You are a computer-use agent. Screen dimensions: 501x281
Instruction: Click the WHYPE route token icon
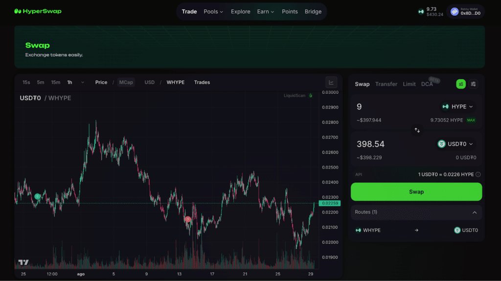pyautogui.click(x=358, y=230)
